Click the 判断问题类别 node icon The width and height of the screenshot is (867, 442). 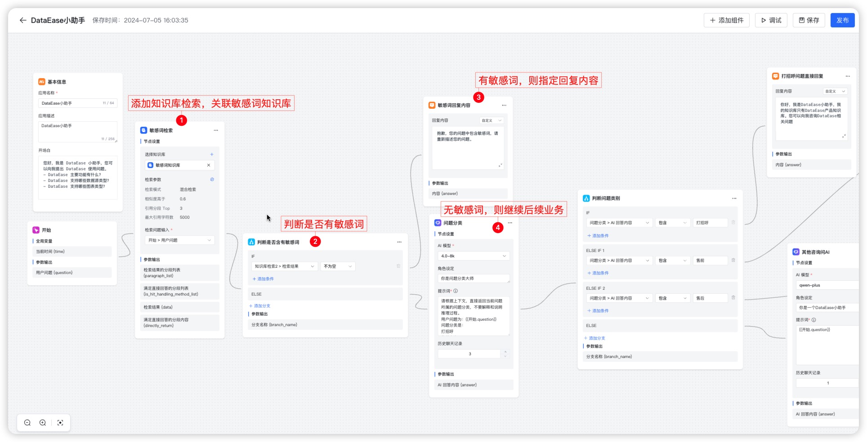[586, 198]
